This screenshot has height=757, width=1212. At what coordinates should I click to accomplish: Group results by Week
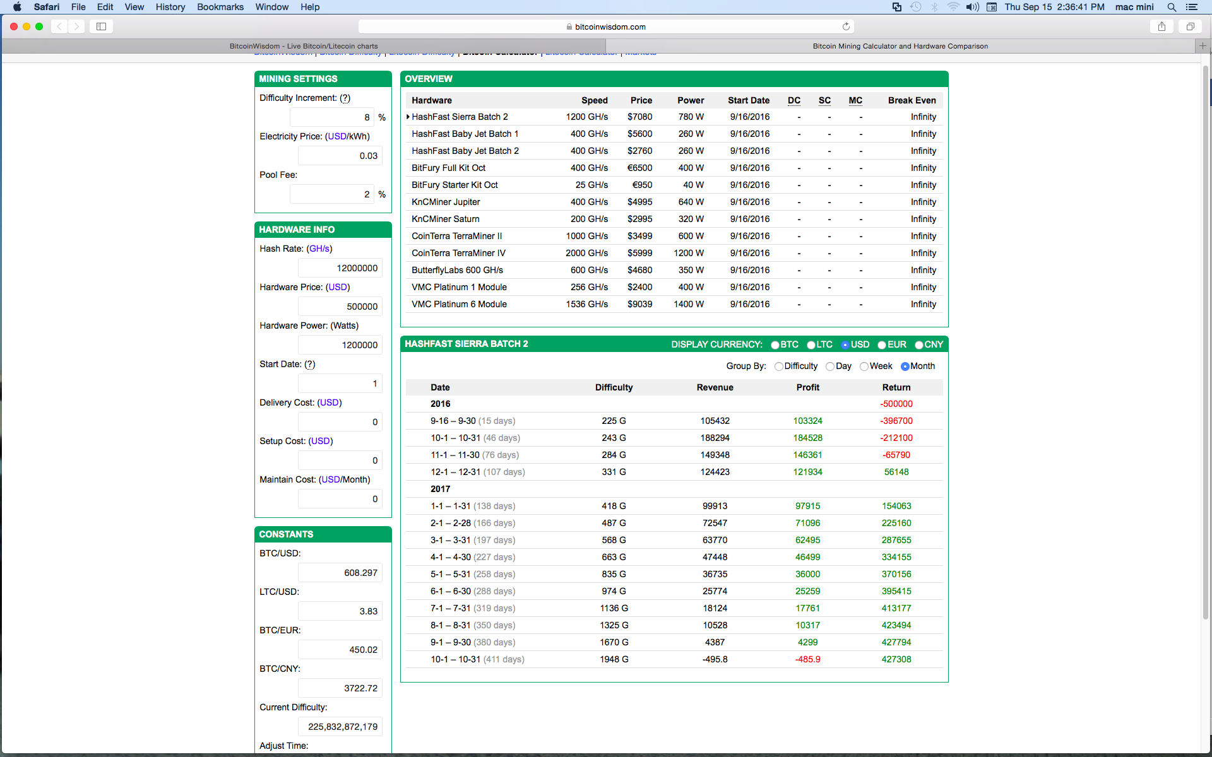click(x=864, y=367)
